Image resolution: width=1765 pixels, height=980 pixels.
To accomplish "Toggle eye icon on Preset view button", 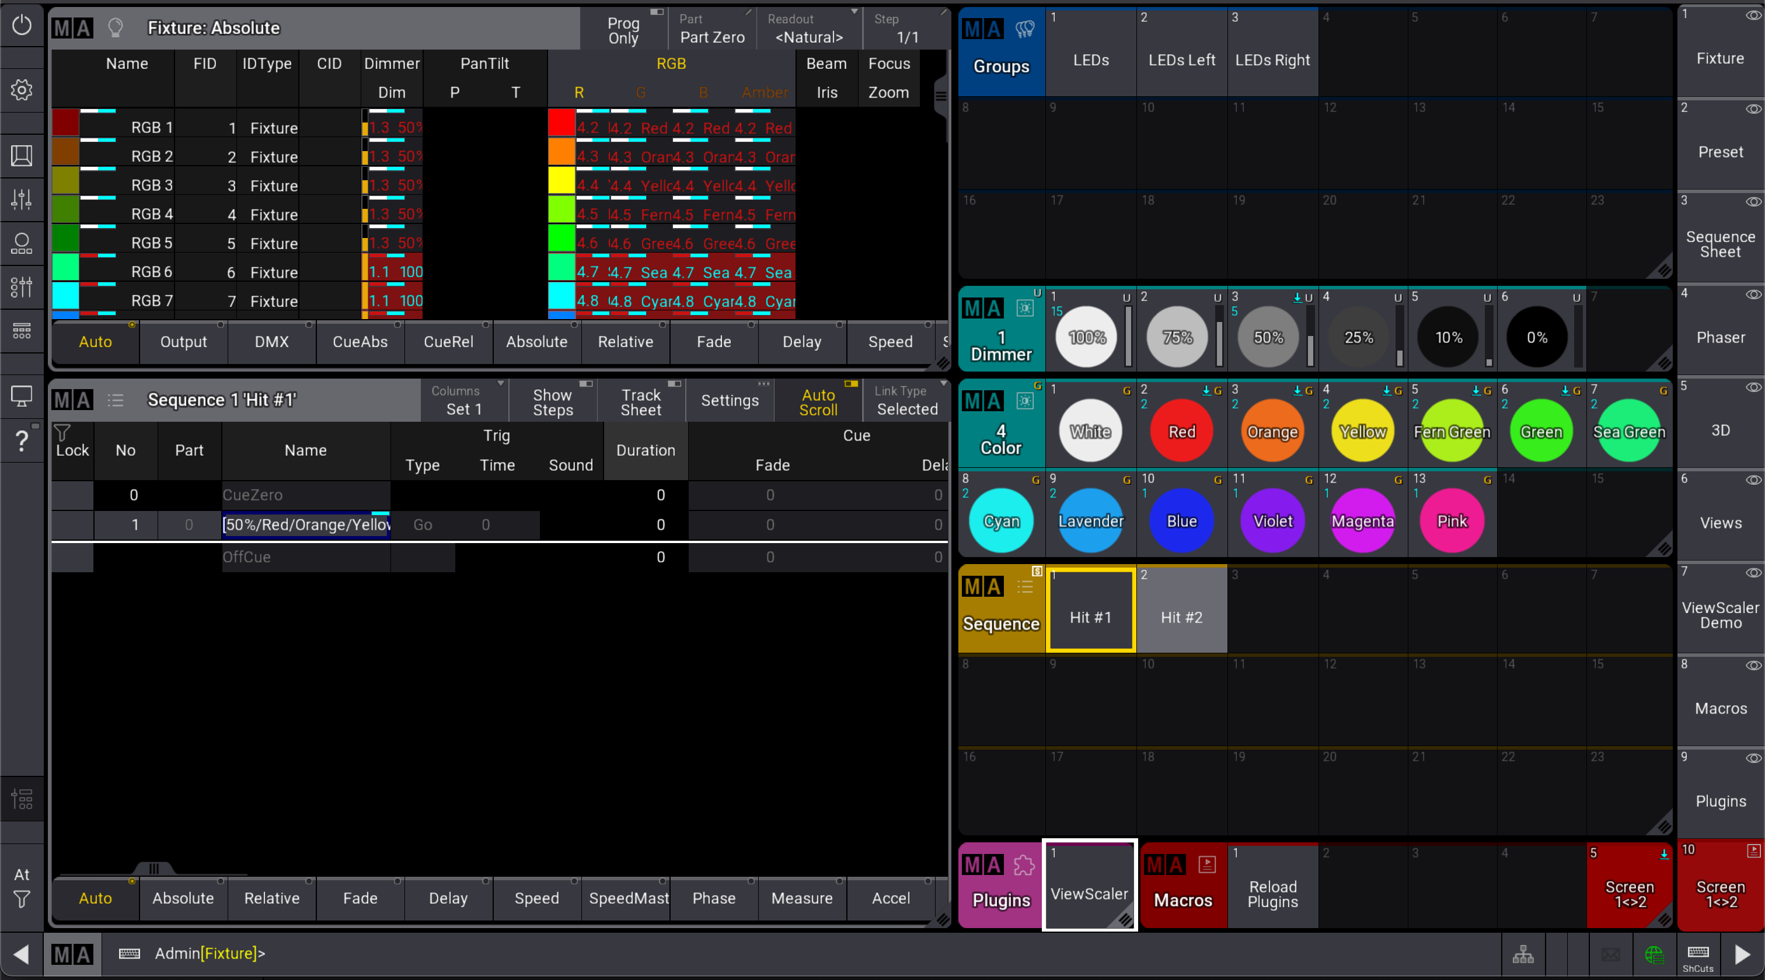I will [1753, 109].
